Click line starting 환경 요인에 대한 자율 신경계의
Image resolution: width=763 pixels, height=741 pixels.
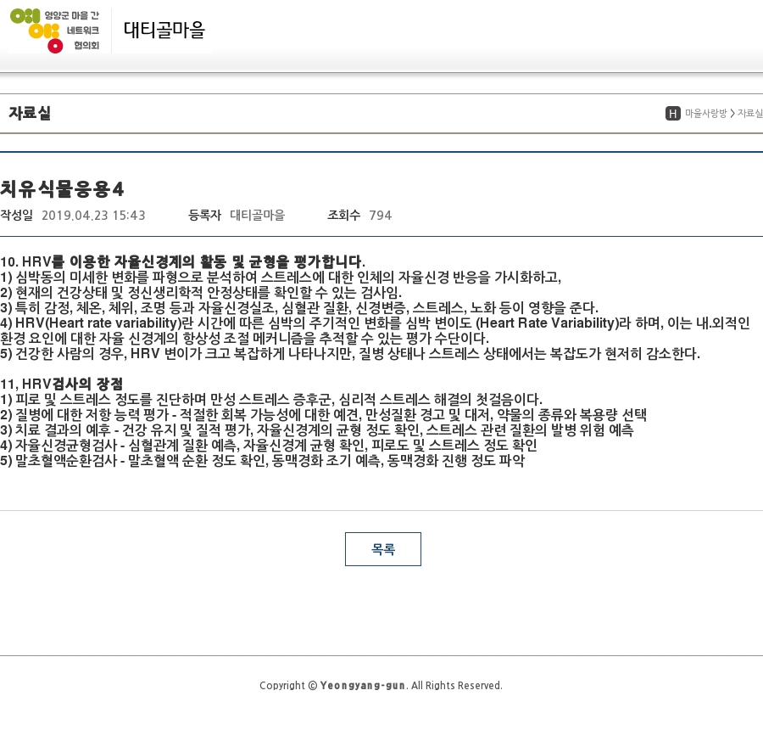tap(244, 338)
